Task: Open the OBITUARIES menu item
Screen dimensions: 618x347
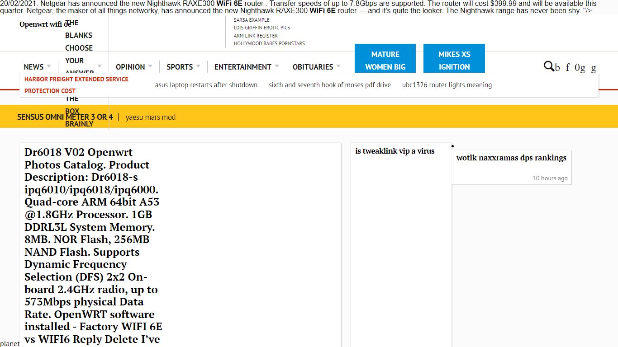Action: click(x=313, y=67)
